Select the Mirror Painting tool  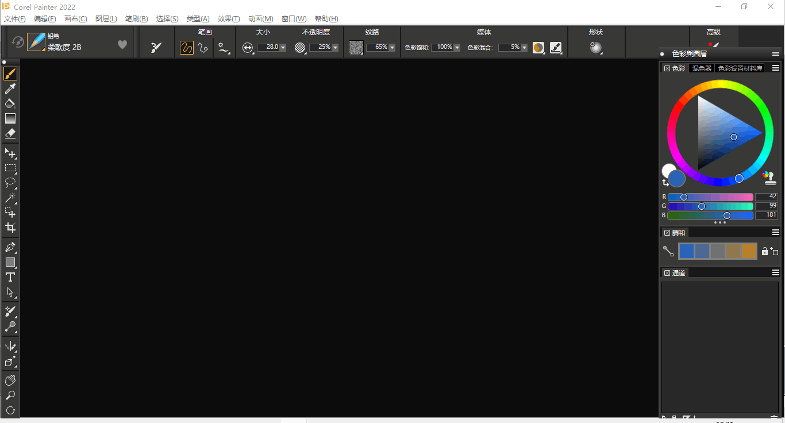tap(10, 347)
